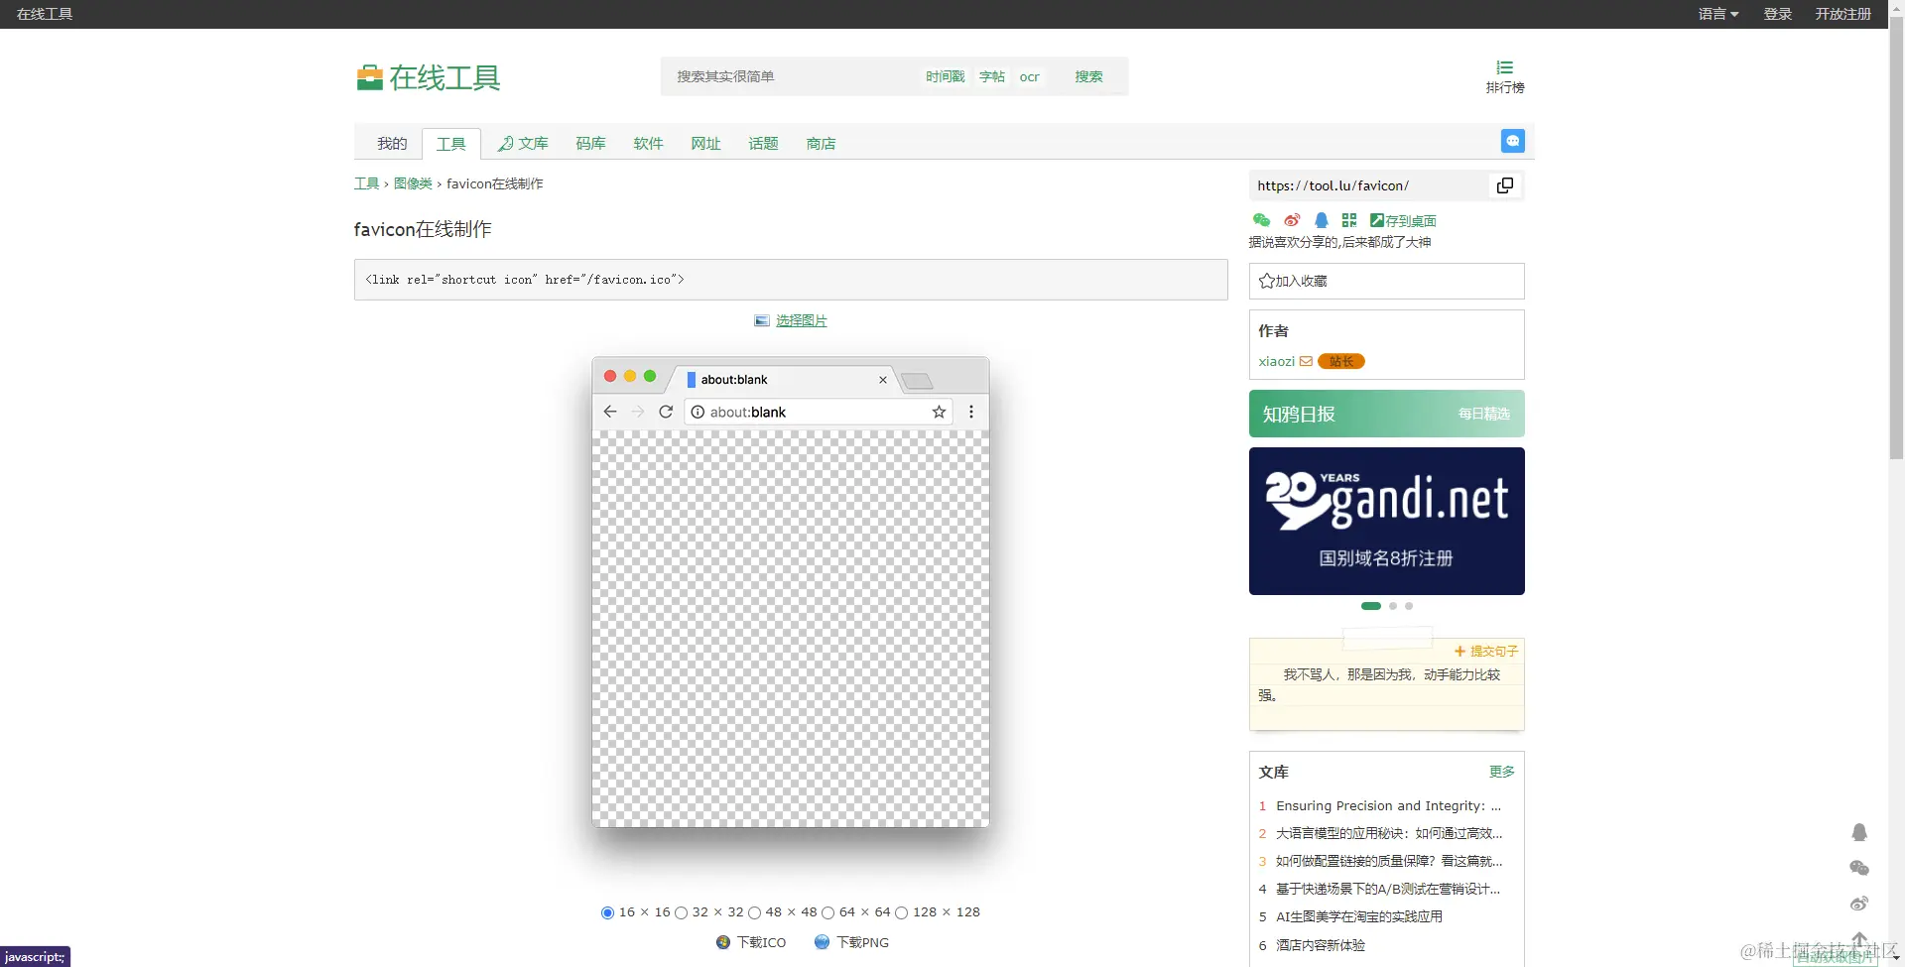Click the back arrow in the browser mockup
Viewport: 1905px width, 967px height.
point(610,412)
